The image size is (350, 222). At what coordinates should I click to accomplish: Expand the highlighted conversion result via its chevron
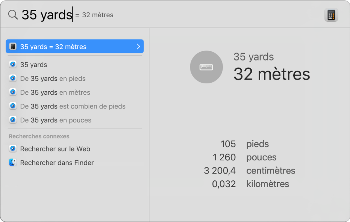click(x=139, y=46)
